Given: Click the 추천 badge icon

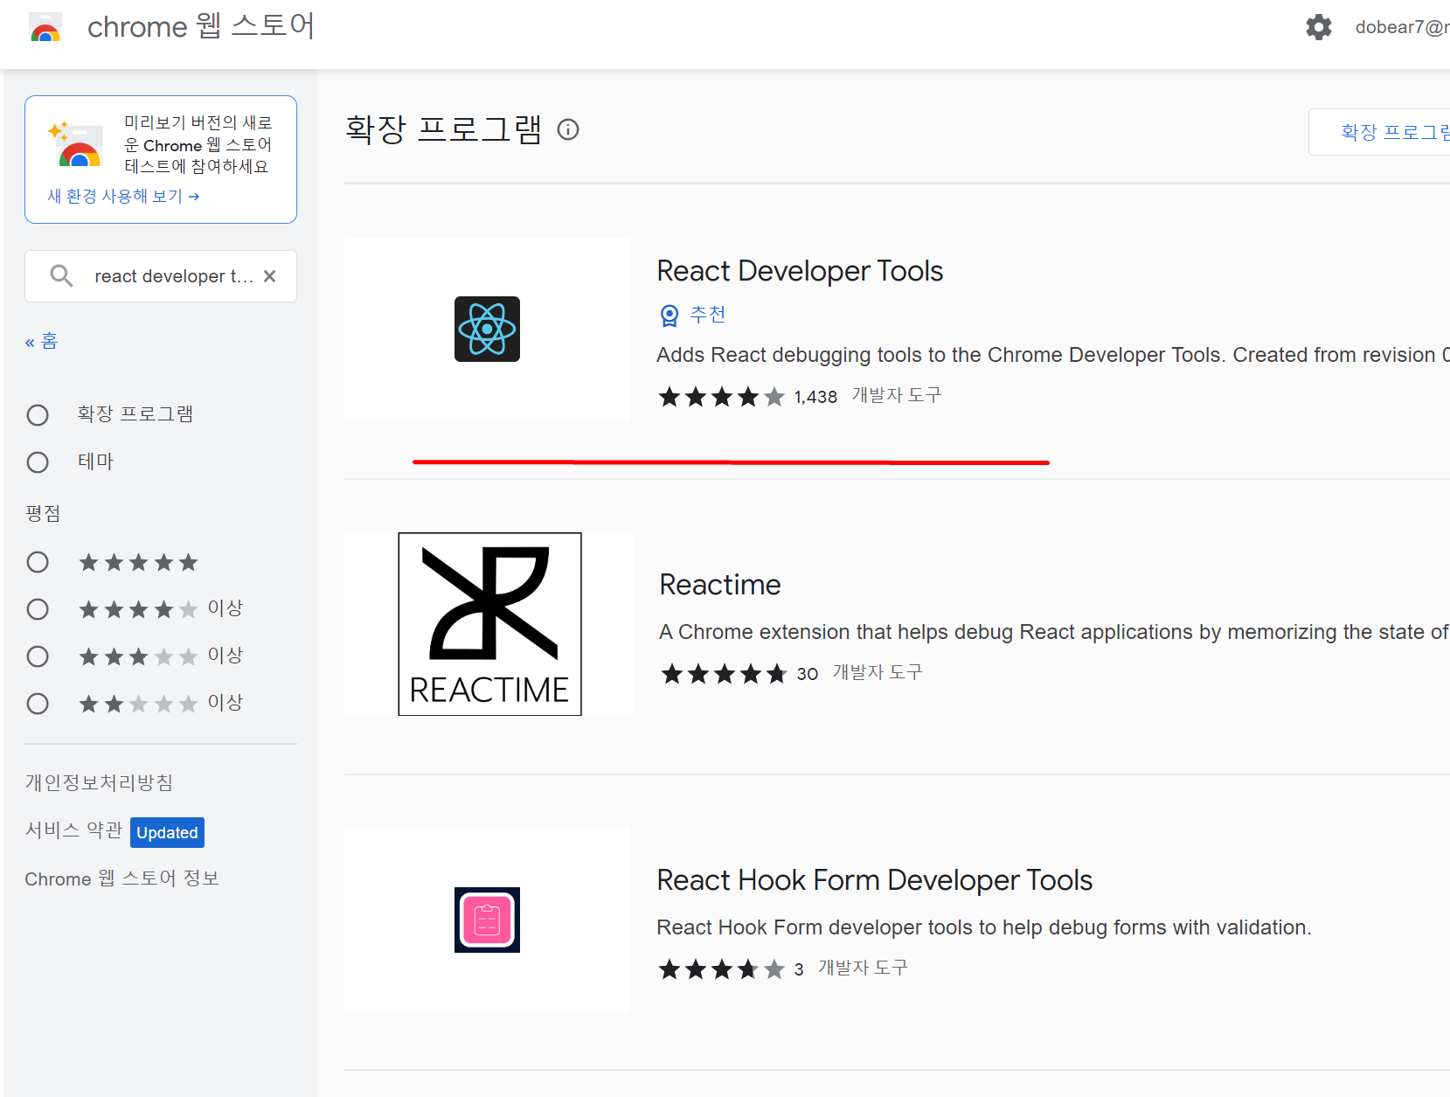Looking at the screenshot, I should (x=669, y=315).
